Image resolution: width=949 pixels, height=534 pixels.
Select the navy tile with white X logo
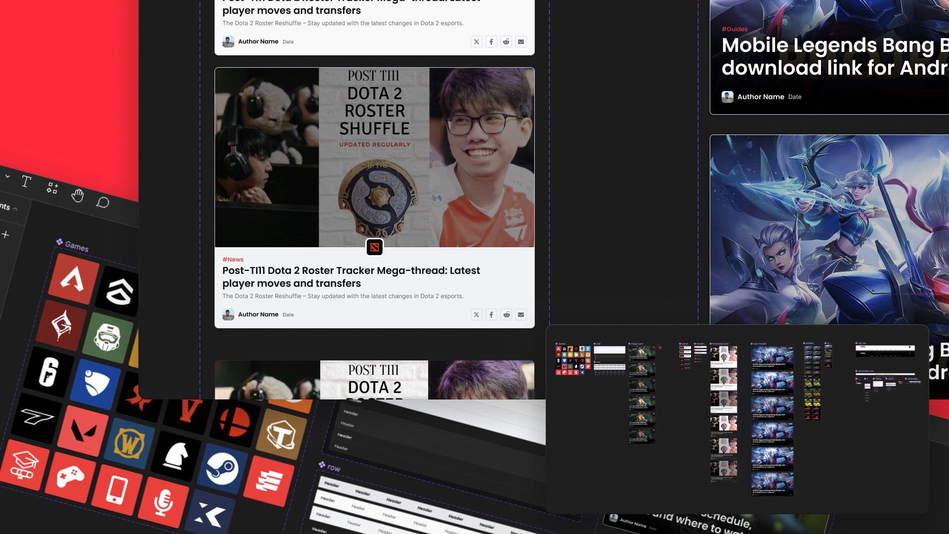pyautogui.click(x=210, y=514)
